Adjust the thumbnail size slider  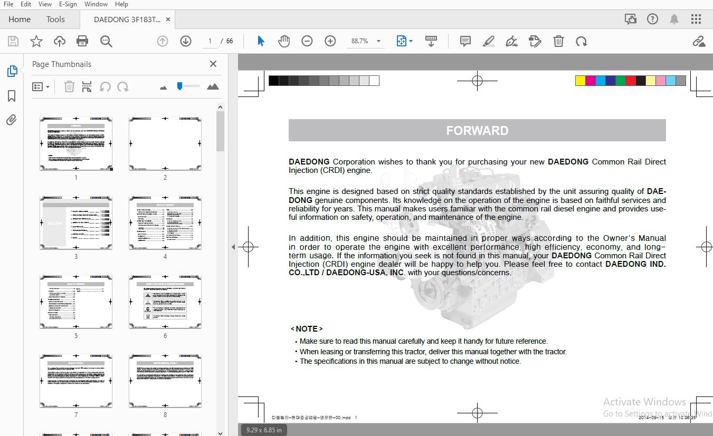click(187, 86)
